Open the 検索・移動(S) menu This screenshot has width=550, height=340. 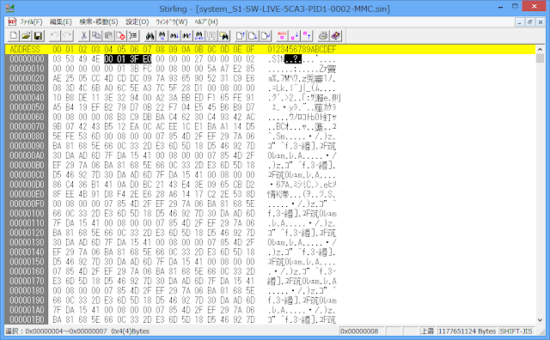tap(99, 22)
